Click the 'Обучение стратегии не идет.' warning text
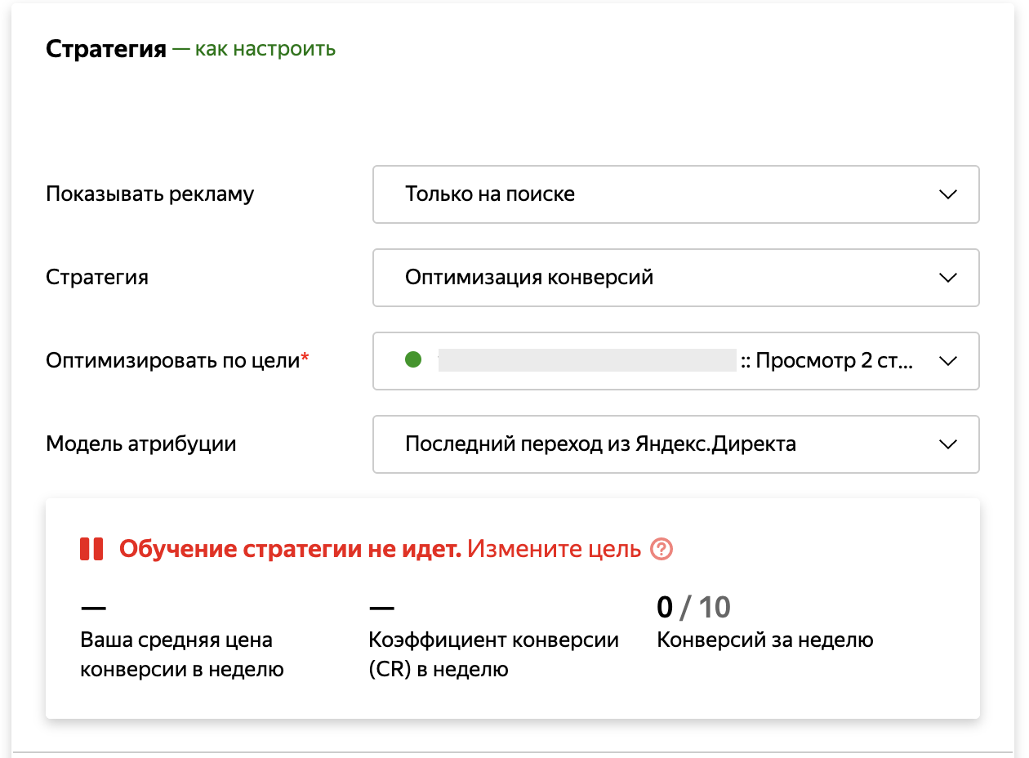Image resolution: width=1029 pixels, height=758 pixels. [x=290, y=549]
